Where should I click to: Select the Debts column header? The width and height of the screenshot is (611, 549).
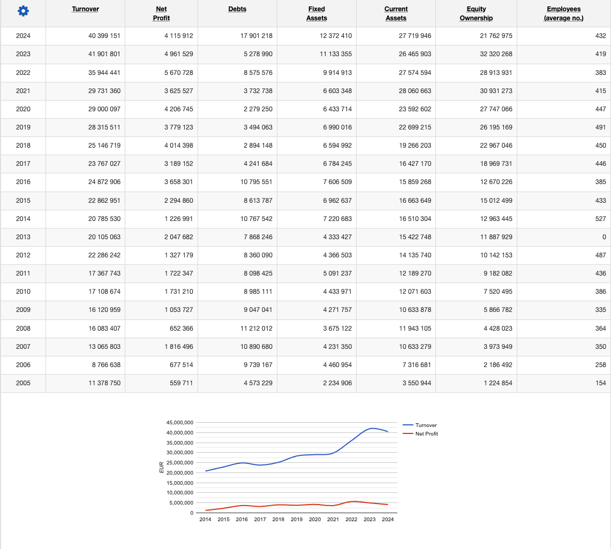(237, 9)
